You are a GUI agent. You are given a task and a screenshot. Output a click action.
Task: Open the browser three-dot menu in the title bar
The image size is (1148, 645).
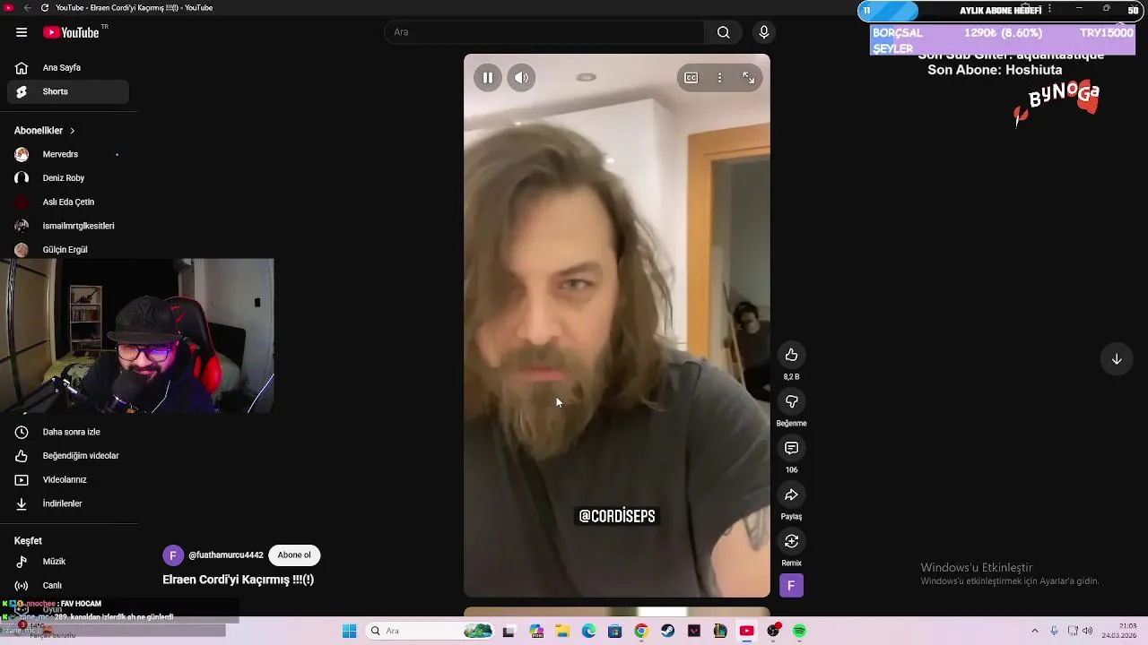pos(1048,9)
